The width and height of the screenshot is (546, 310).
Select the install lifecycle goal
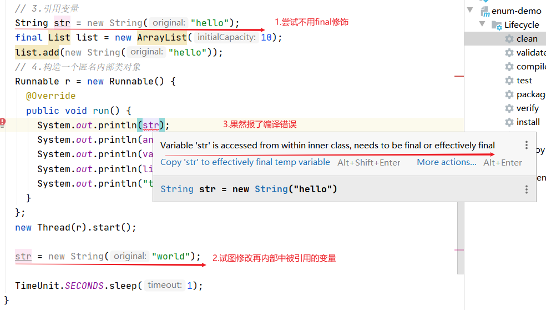(528, 122)
